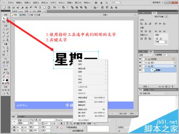
Task: Click the Save toolbar icon
Action: coord(9,7)
